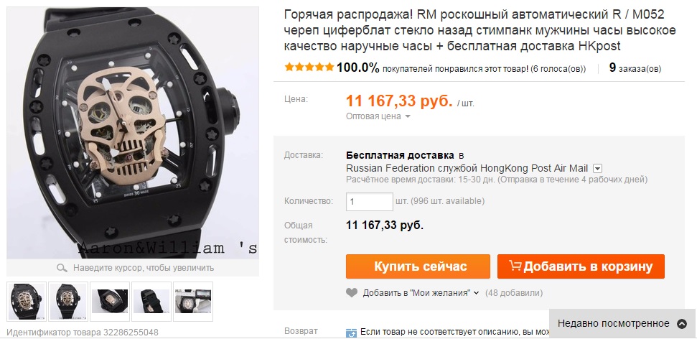Select the third watch thumbnail
697x339 pixels.
point(110,301)
